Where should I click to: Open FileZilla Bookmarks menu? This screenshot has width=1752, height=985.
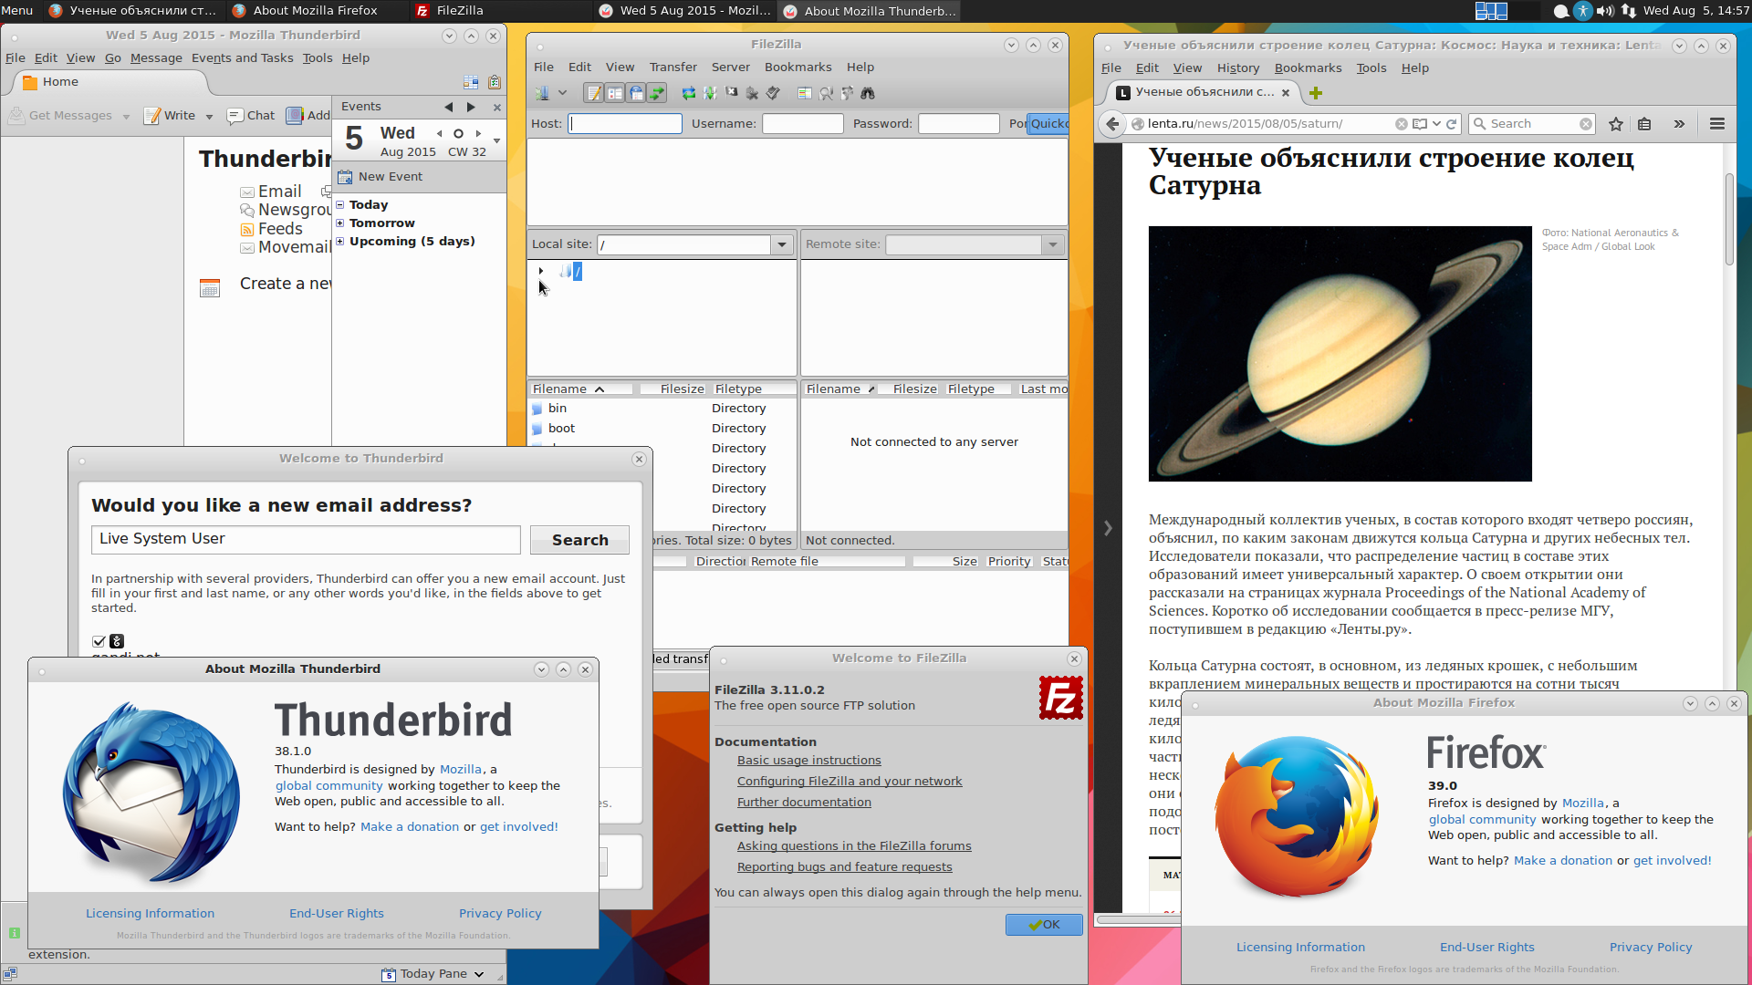[x=798, y=67]
